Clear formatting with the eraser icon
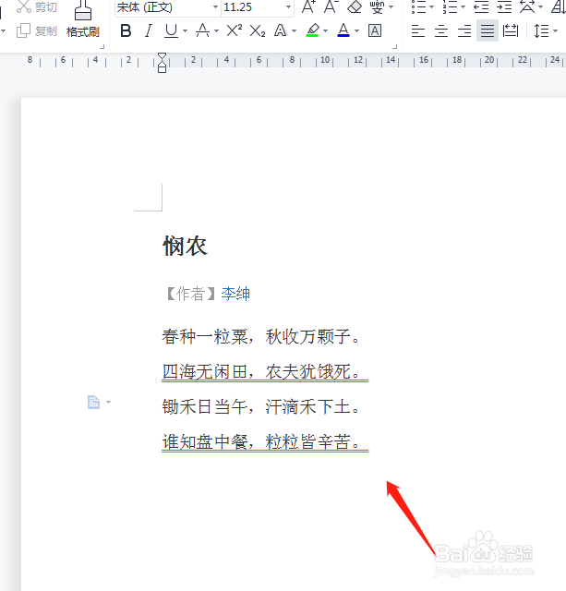 click(355, 6)
